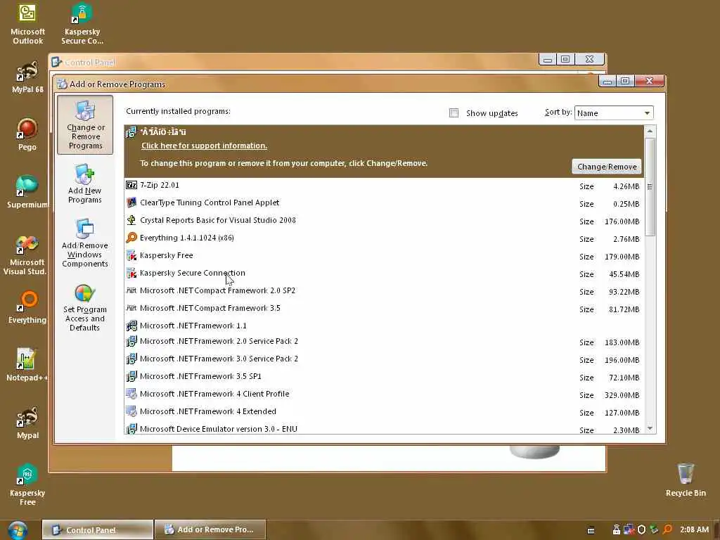Click the programs list scrollbar thumb
The height and width of the screenshot is (540, 720).
(x=650, y=186)
